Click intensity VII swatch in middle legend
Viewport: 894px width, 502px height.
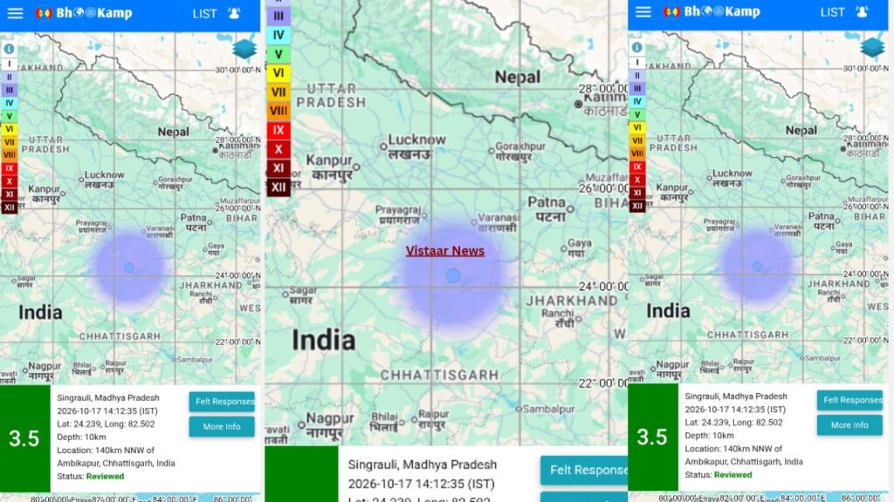tap(279, 92)
